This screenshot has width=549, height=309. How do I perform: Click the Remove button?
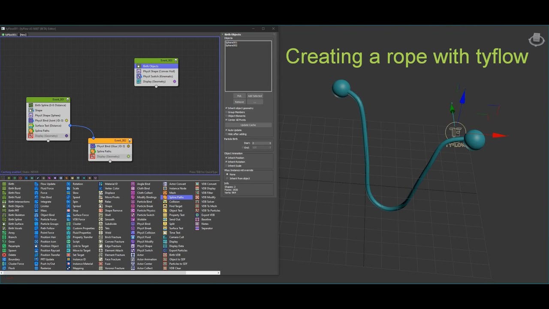tap(239, 102)
